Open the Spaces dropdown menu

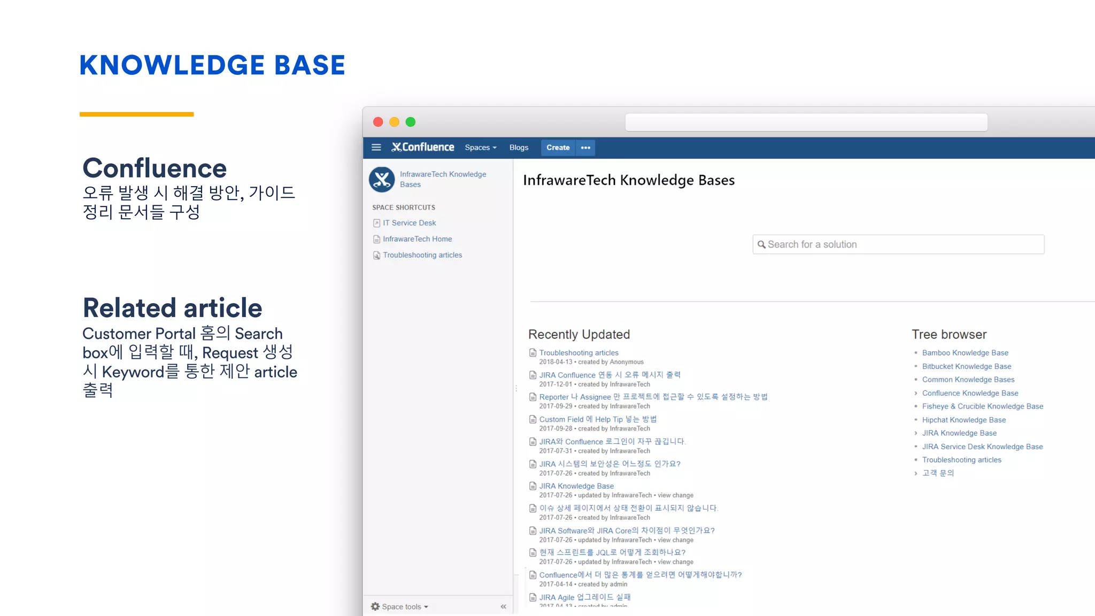tap(481, 148)
